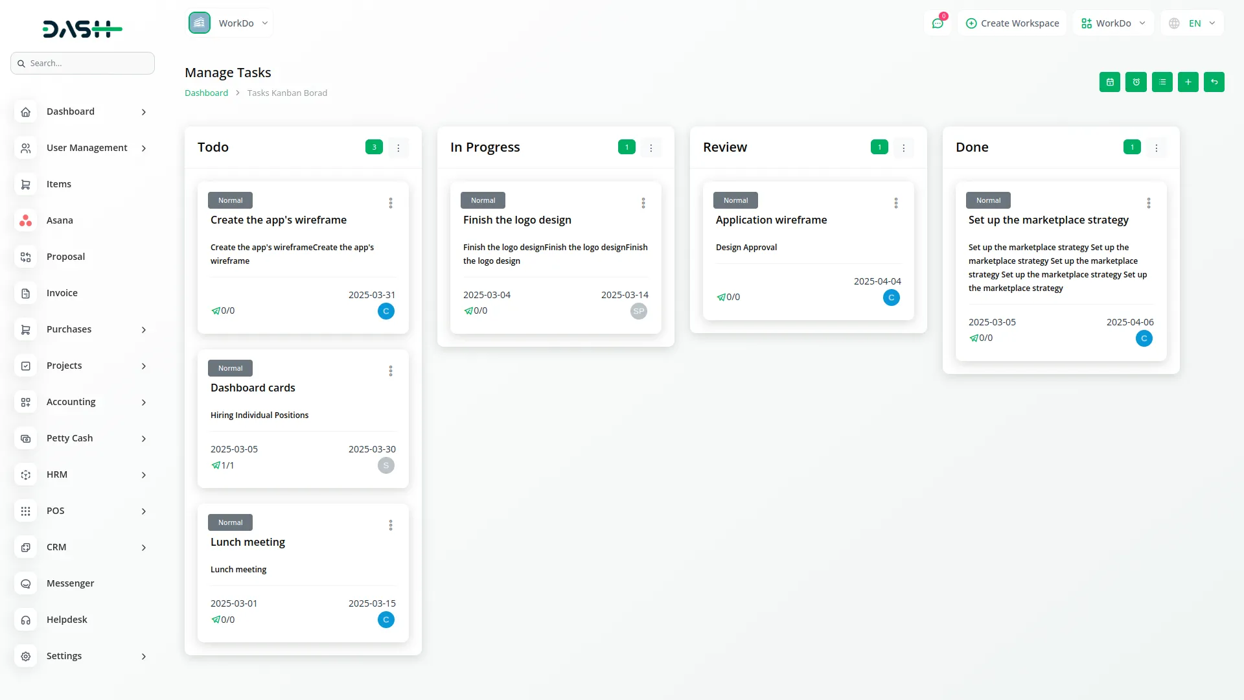
Task: Open the three-dot menu on the Todo column
Action: coord(398,148)
